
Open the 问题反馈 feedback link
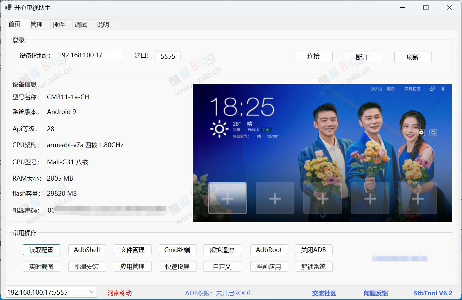(x=376, y=293)
